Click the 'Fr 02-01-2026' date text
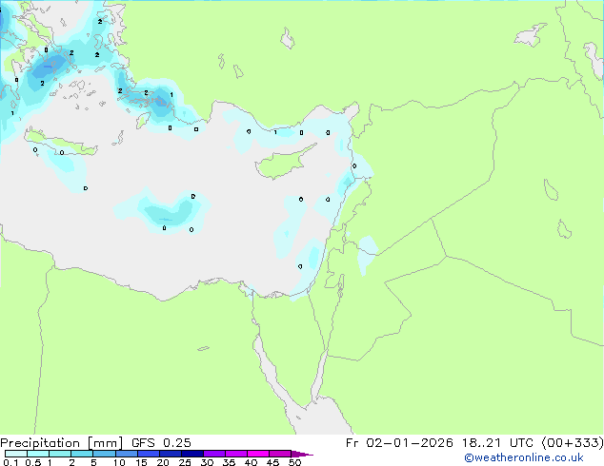Image resolution: width=604 pixels, height=466 pixels. 399,443
